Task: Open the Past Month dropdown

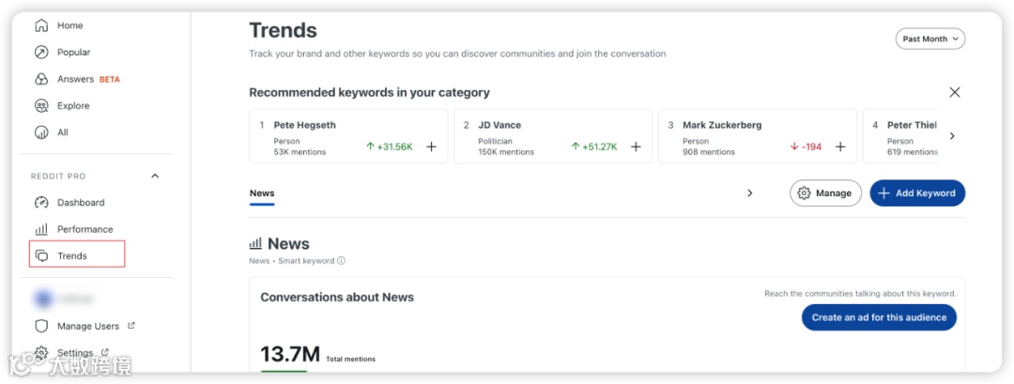Action: click(x=929, y=39)
